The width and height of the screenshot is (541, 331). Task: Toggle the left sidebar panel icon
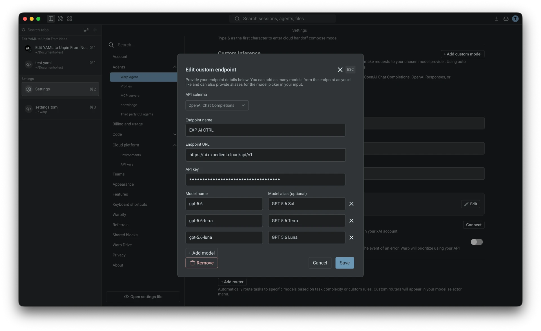(x=51, y=19)
